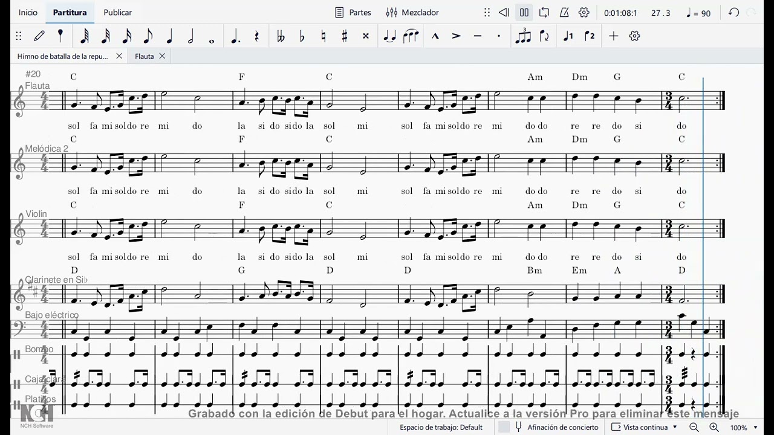Apply the accent articulation
This screenshot has width=774, height=435.
(x=456, y=36)
